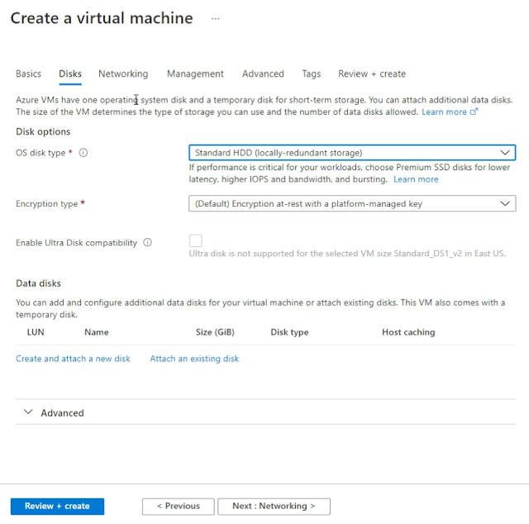Click the Name column header

[97, 332]
